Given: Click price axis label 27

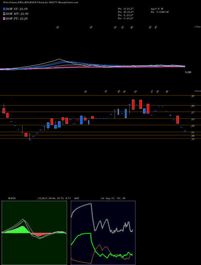Looking at the screenshot, I should point(193,112).
